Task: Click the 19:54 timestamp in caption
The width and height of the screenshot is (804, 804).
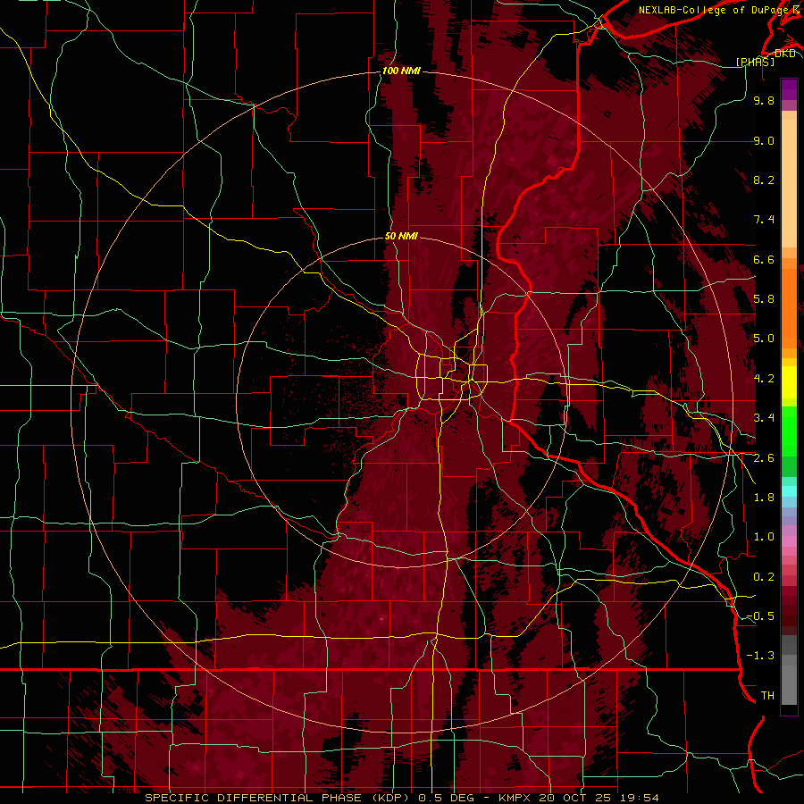Action: [641, 798]
